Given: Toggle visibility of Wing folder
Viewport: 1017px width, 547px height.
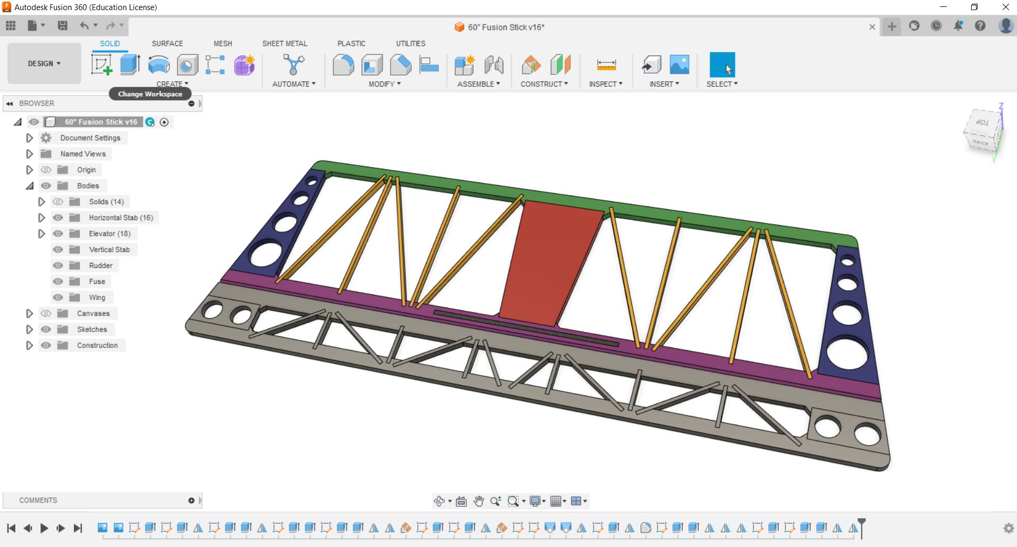Looking at the screenshot, I should coord(58,297).
